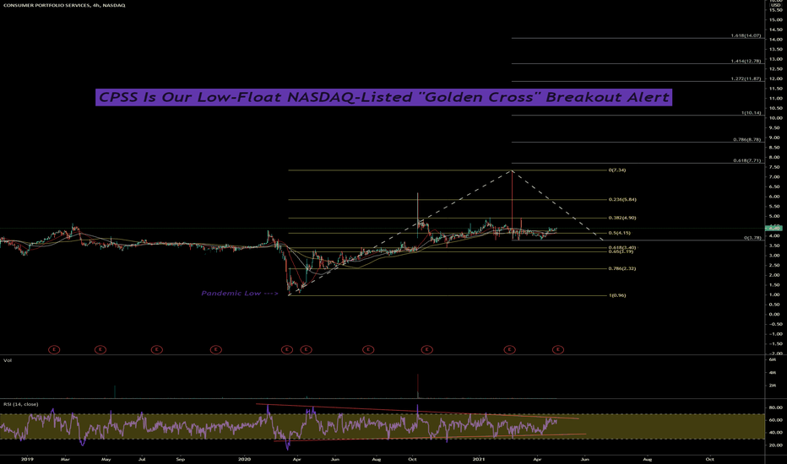The width and height of the screenshot is (787, 464).
Task: Select the Mar label on the time axis
Action: tap(65, 459)
